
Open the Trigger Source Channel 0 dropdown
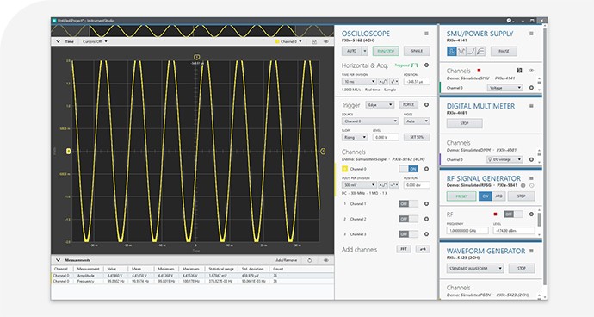[x=370, y=121]
